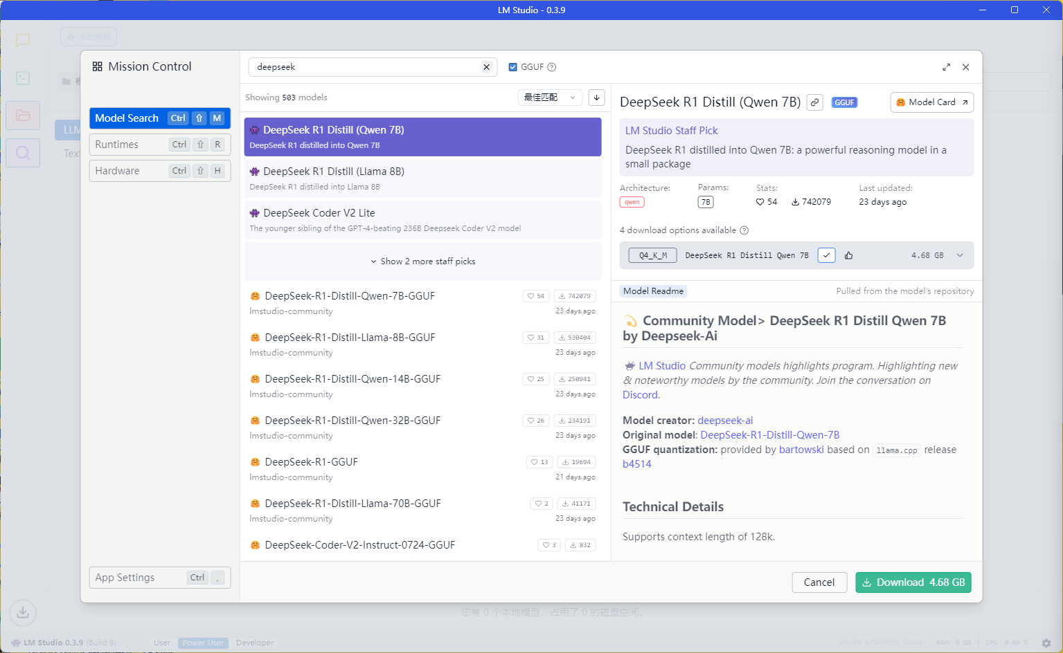
Task: Download the 4.68 GB model
Action: [913, 582]
